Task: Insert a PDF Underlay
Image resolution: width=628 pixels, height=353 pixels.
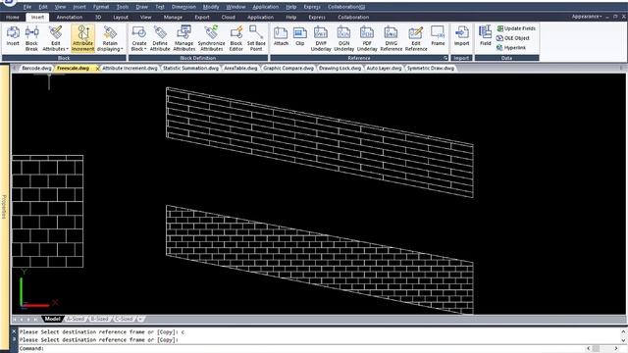Action: (367, 38)
